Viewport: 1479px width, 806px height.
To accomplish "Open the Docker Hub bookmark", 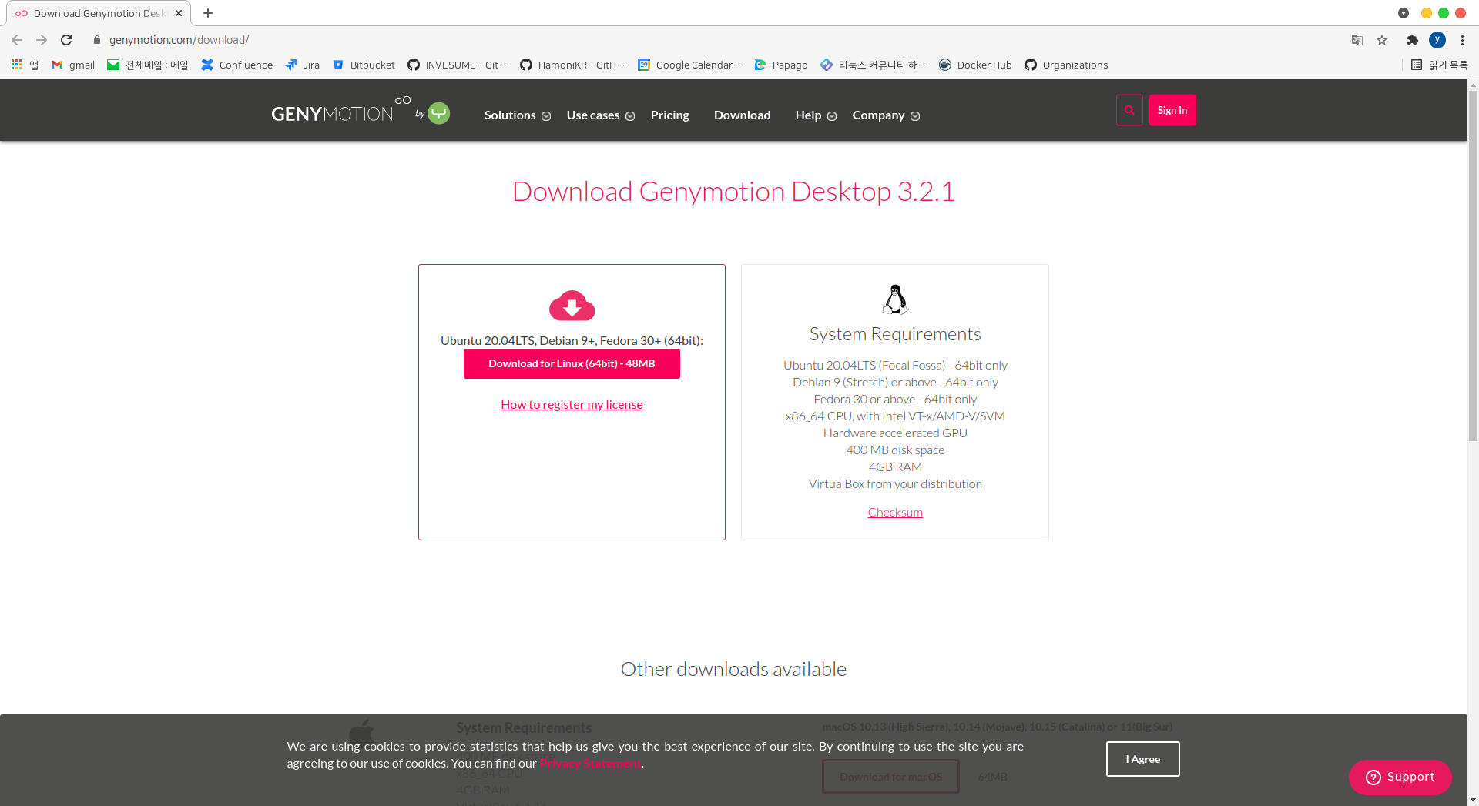I will pos(975,65).
